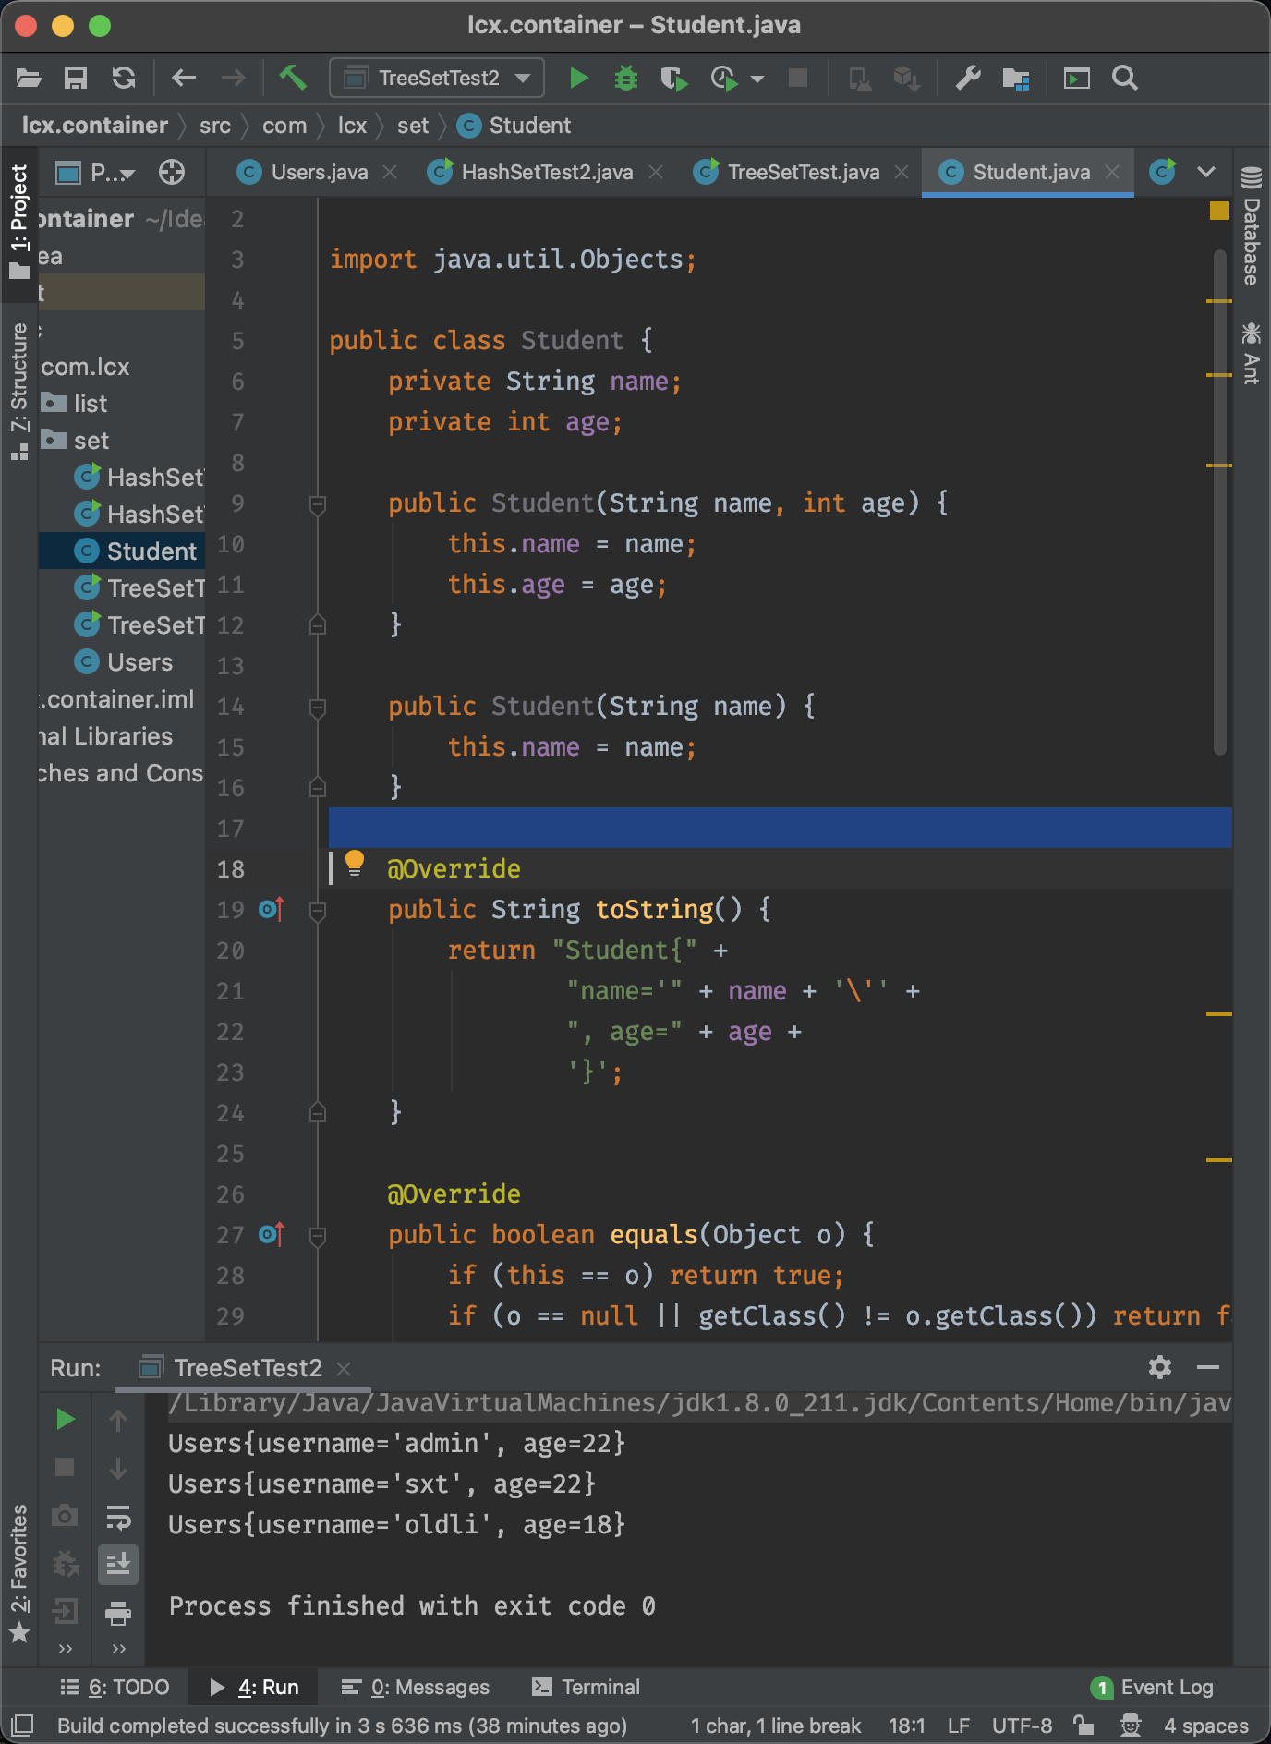Screen dimensions: 1271x1744
Task: Toggle soft-wrap in the Run console
Action: (118, 1516)
